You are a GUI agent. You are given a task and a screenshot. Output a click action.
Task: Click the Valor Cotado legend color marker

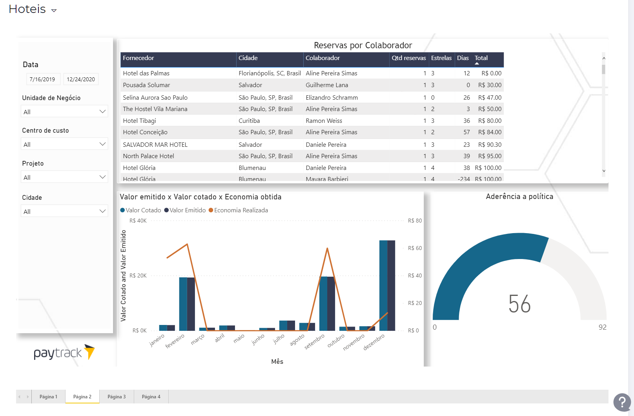[122, 210]
